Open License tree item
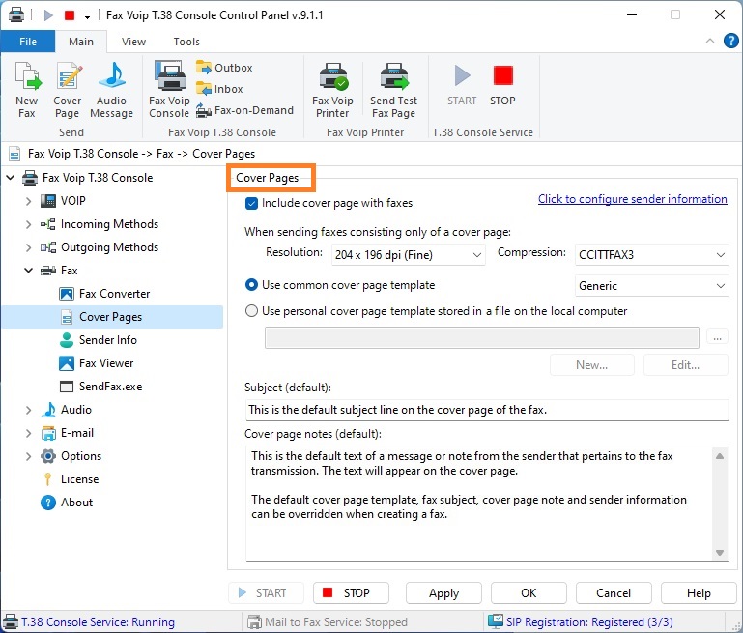The width and height of the screenshot is (743, 633). 79,479
